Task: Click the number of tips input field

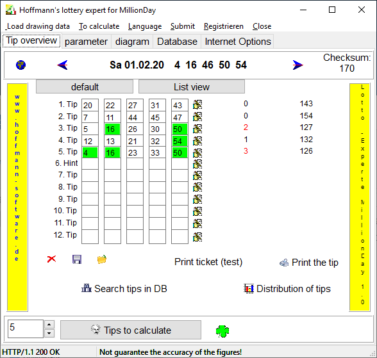Action: (x=26, y=329)
